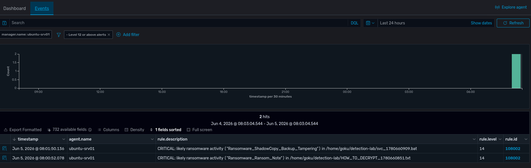
Task: Show info for 732 available fields
Action: point(90,130)
